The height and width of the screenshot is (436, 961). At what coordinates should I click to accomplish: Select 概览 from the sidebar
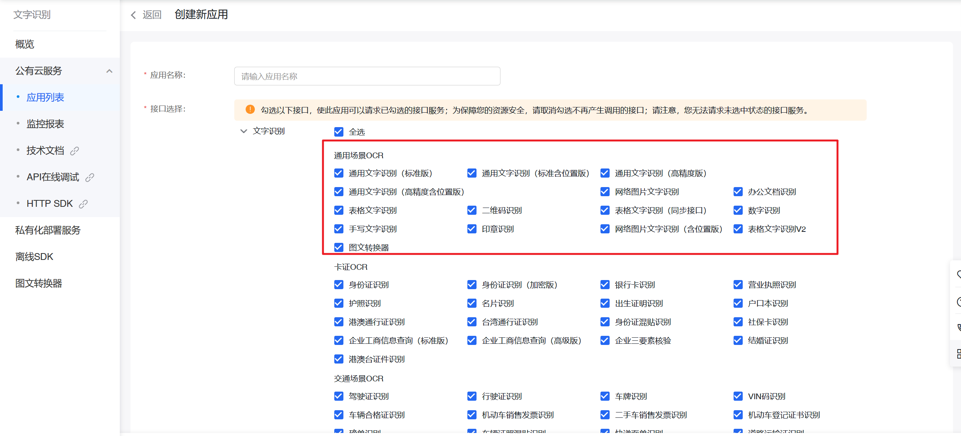24,44
